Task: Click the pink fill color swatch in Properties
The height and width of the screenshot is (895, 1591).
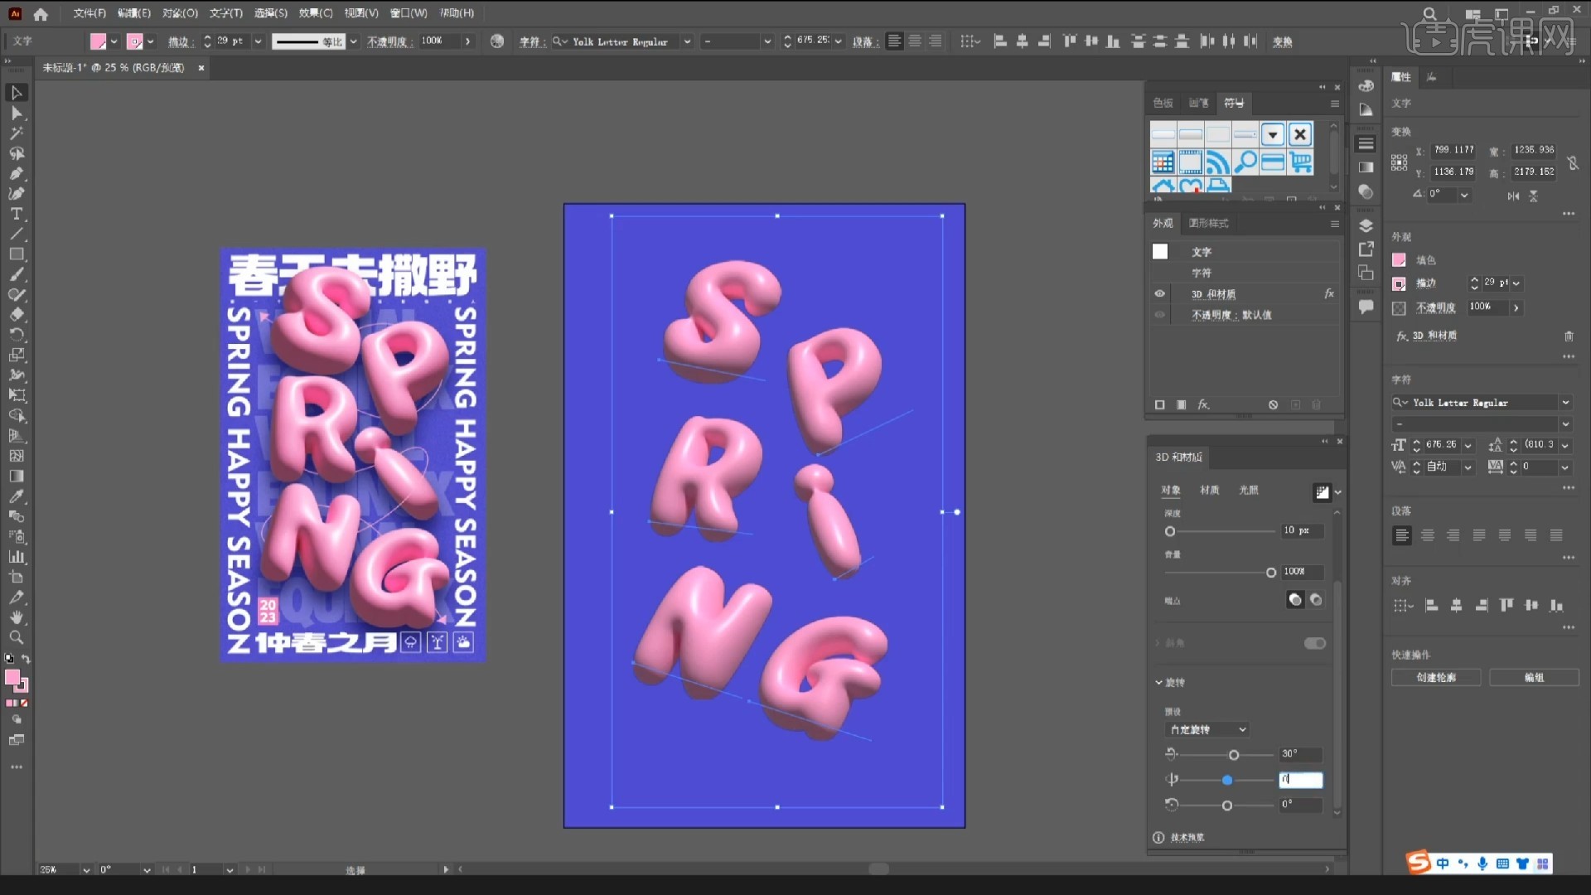Action: click(1399, 259)
